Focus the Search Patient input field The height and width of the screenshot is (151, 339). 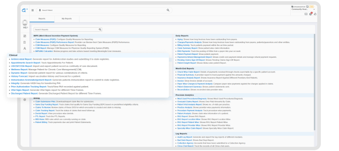coord(104,10)
